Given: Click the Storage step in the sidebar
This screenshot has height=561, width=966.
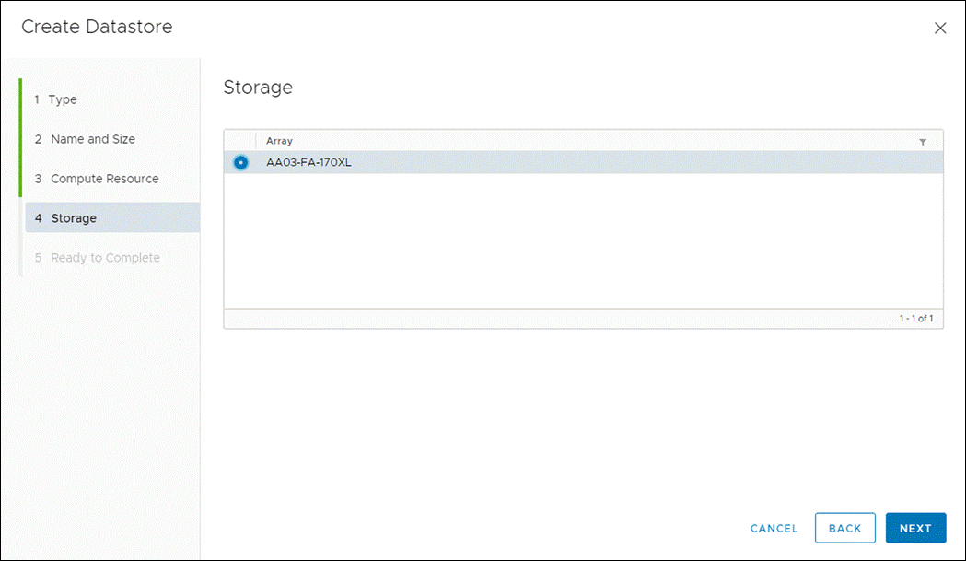Looking at the screenshot, I should click(73, 218).
